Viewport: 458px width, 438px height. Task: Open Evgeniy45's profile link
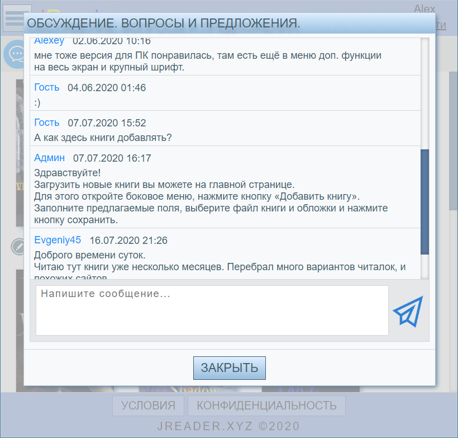58,240
